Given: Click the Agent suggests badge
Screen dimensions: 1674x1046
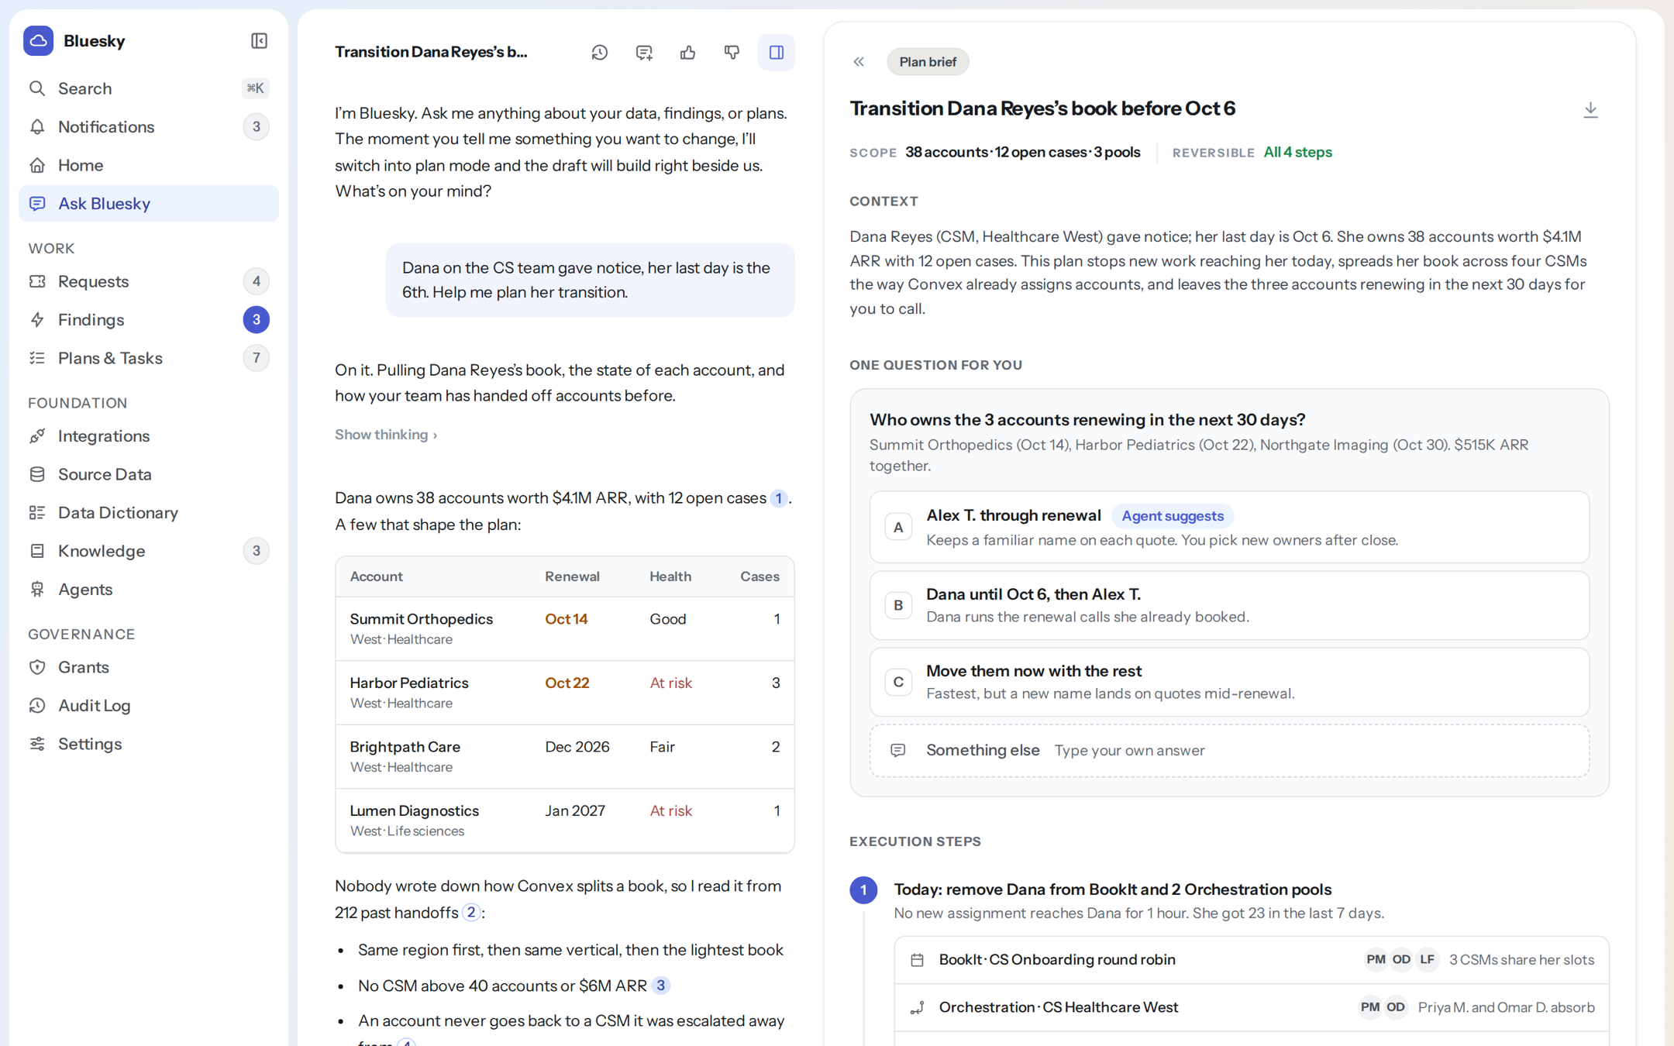Looking at the screenshot, I should pos(1173,516).
